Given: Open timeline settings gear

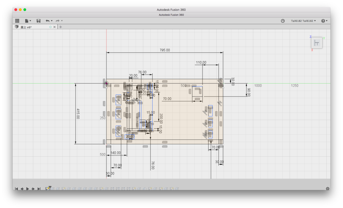Looking at the screenshot, I should [x=328, y=189].
